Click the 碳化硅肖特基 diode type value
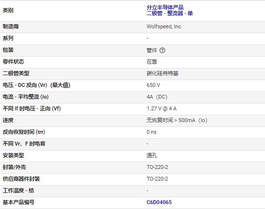This screenshot has height=209, width=265. click(162, 73)
